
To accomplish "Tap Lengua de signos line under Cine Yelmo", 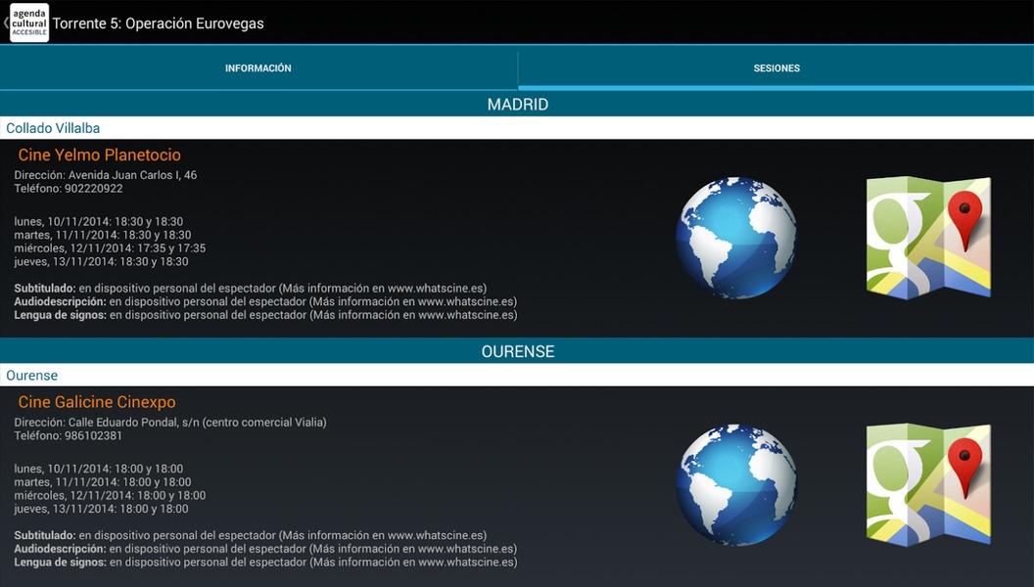I will pyautogui.click(x=265, y=315).
